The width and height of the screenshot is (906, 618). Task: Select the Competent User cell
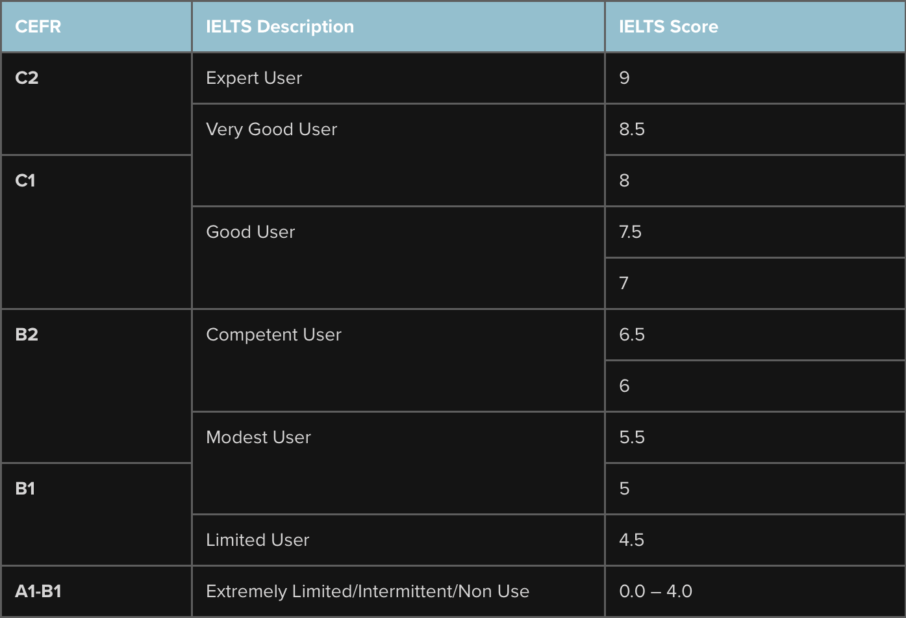tap(398, 361)
